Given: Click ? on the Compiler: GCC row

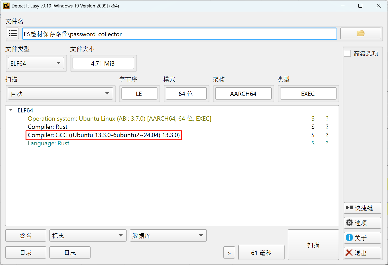Looking at the screenshot, I should click(x=327, y=135).
